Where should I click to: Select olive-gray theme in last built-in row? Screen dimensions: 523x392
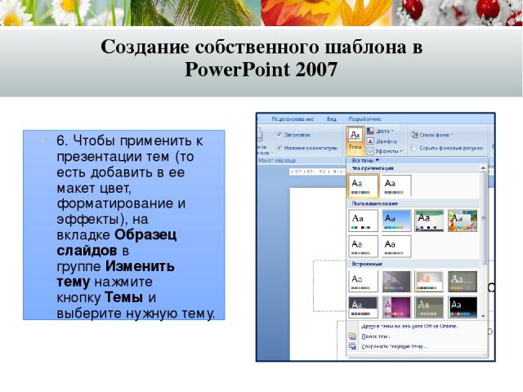coord(429,307)
